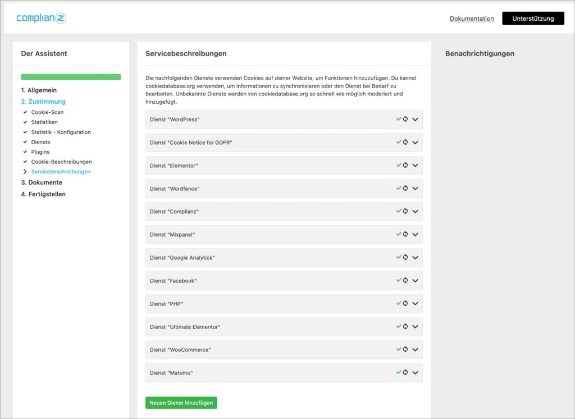Open the Dokumentation link

point(472,19)
